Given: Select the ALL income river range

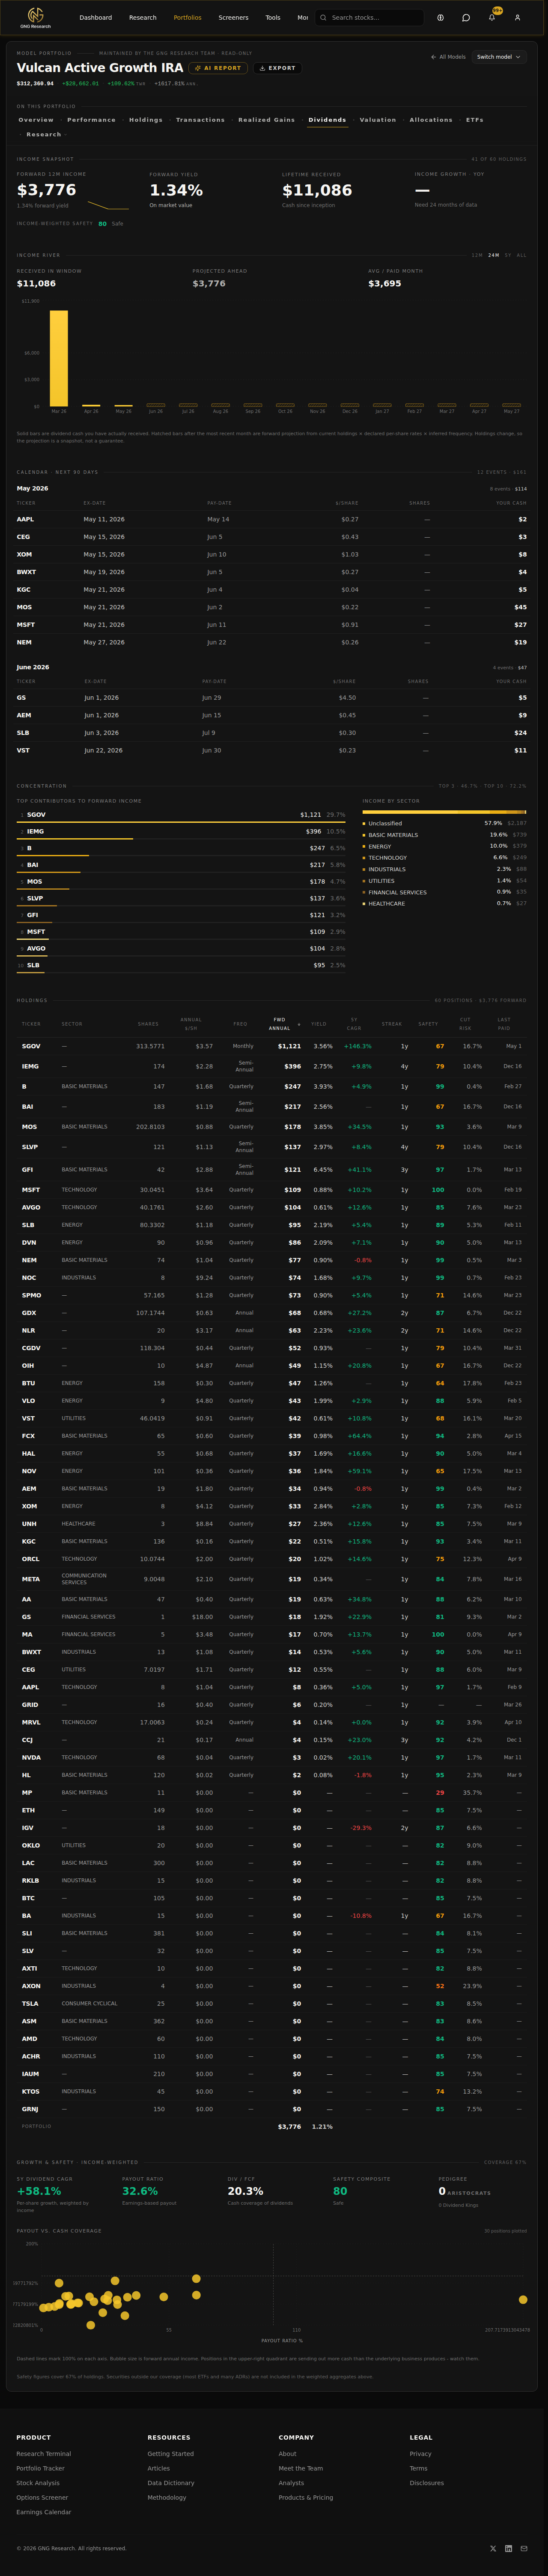Looking at the screenshot, I should point(521,255).
